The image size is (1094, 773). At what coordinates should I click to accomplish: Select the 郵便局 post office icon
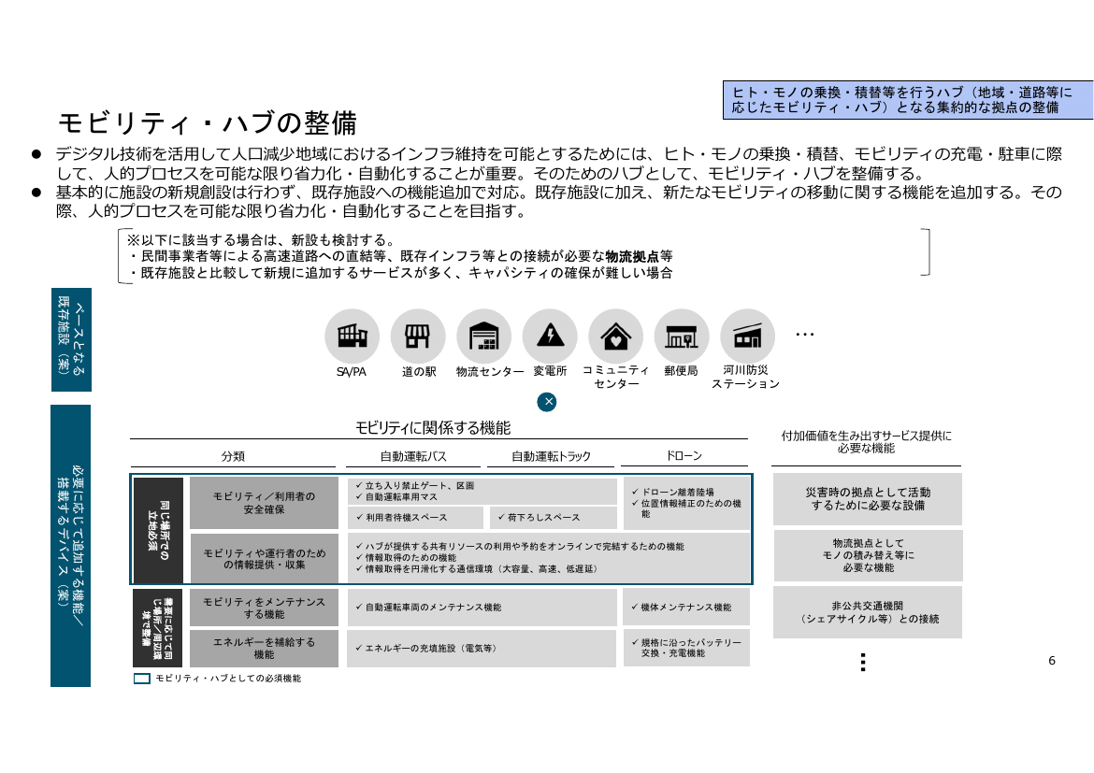(x=682, y=336)
